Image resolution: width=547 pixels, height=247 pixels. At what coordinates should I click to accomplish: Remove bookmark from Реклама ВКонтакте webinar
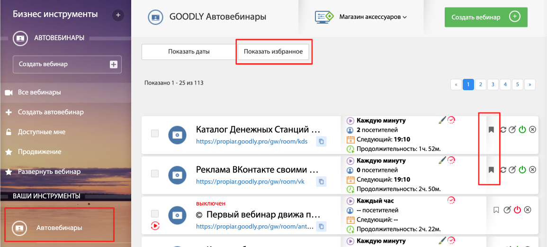491,170
